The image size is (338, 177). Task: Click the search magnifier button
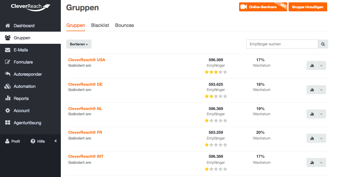click(x=323, y=44)
